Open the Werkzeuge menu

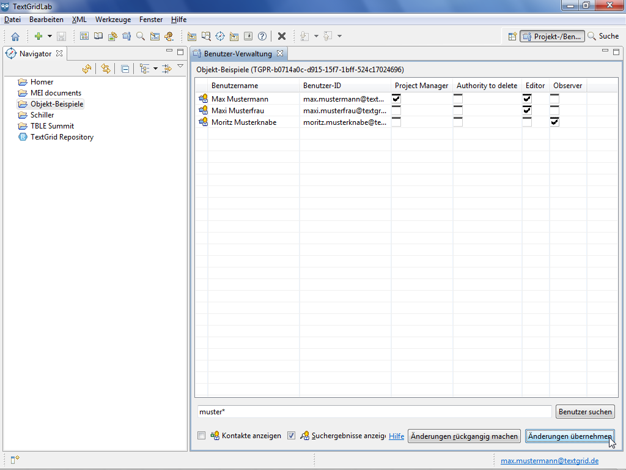tap(112, 20)
